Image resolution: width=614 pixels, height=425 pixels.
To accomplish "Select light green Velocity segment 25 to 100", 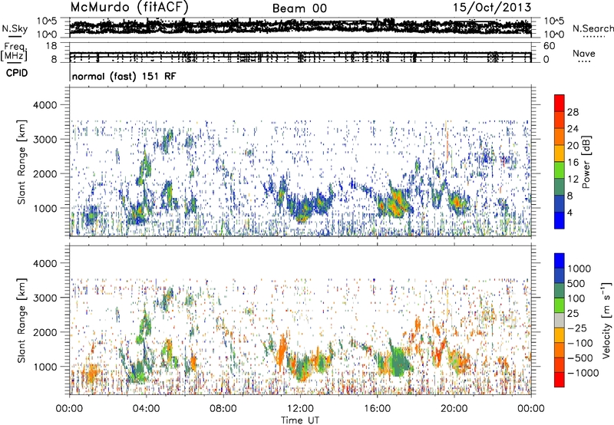I will click(x=560, y=305).
